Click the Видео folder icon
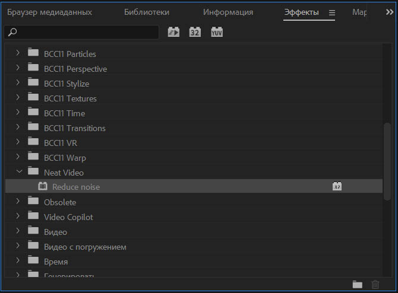398x293 pixels. tap(33, 230)
